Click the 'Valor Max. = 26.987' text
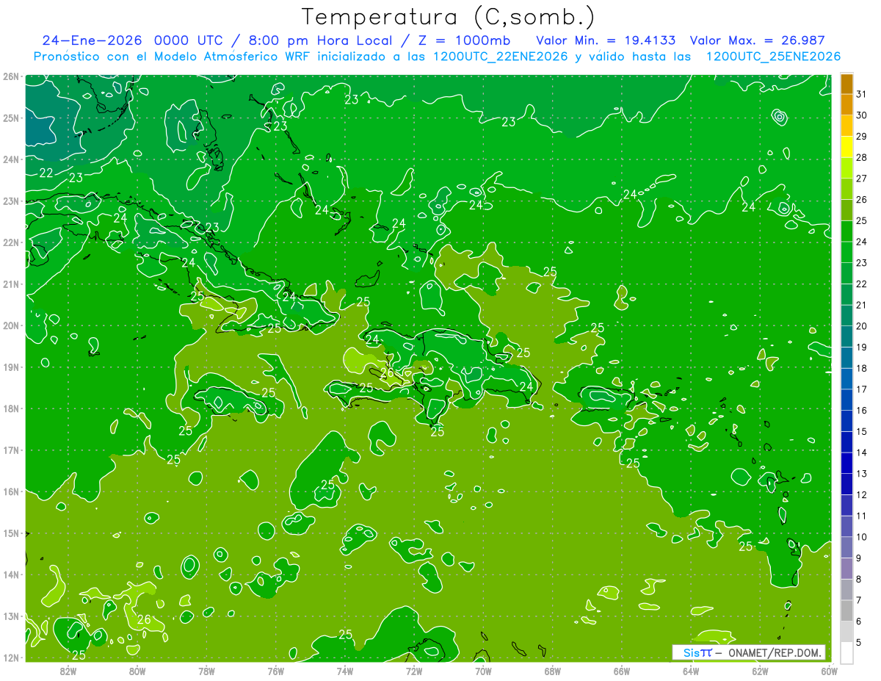 [x=758, y=40]
